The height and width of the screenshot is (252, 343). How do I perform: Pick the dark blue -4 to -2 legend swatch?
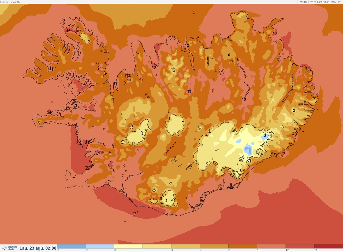[x=71, y=246]
